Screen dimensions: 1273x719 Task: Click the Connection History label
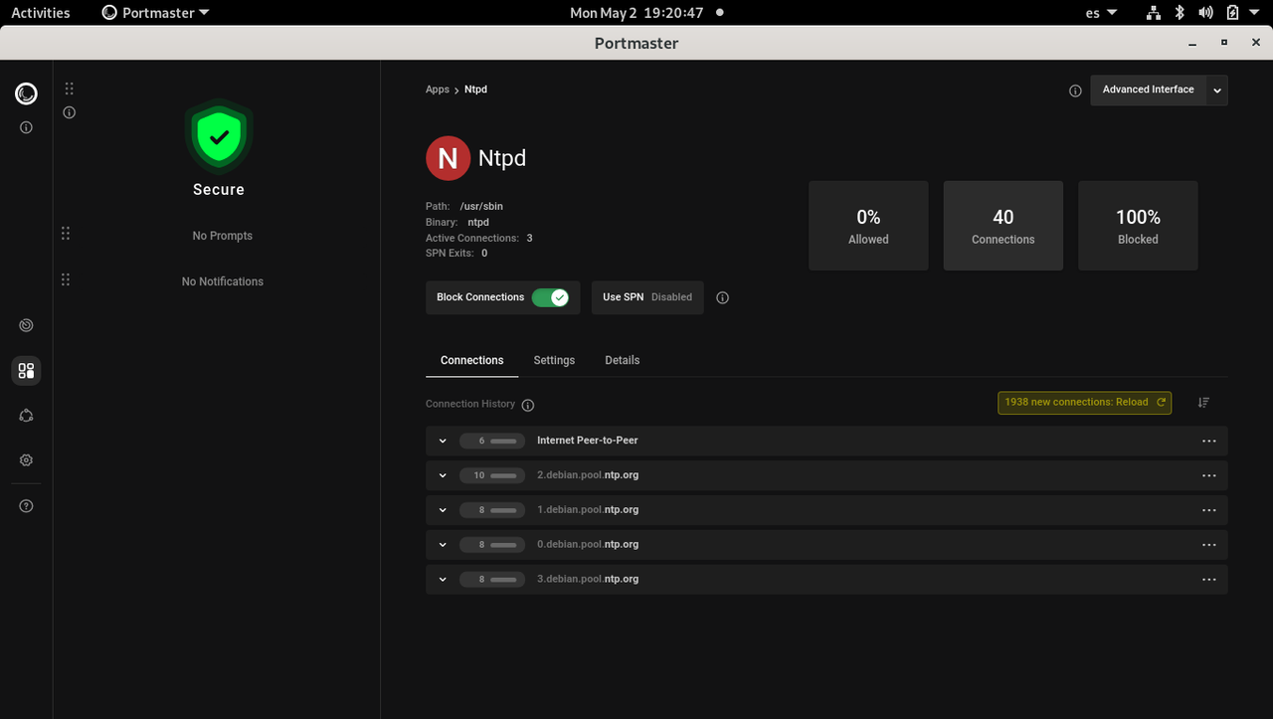(470, 404)
